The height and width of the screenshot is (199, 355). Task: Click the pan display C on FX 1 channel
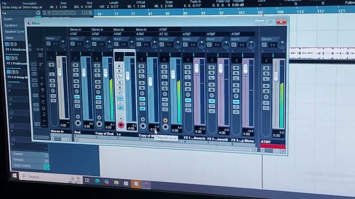[188, 60]
